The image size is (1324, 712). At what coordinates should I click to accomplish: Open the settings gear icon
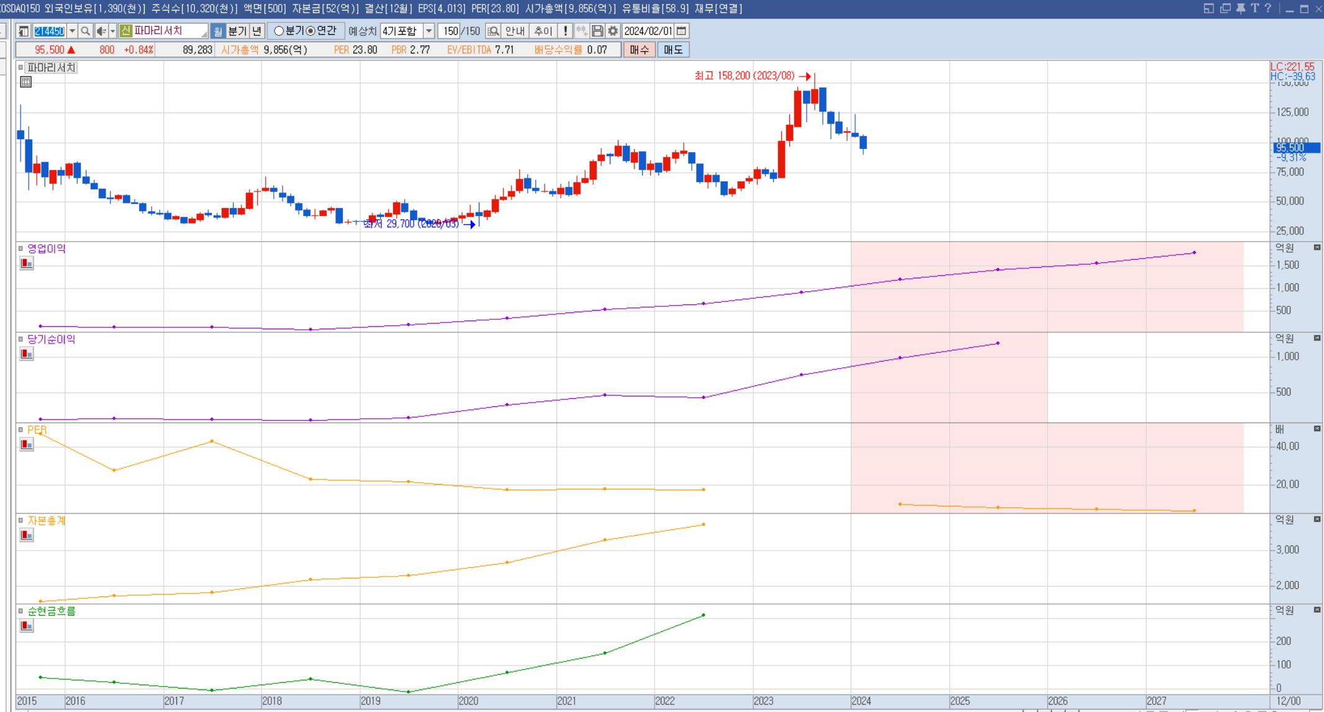(613, 31)
